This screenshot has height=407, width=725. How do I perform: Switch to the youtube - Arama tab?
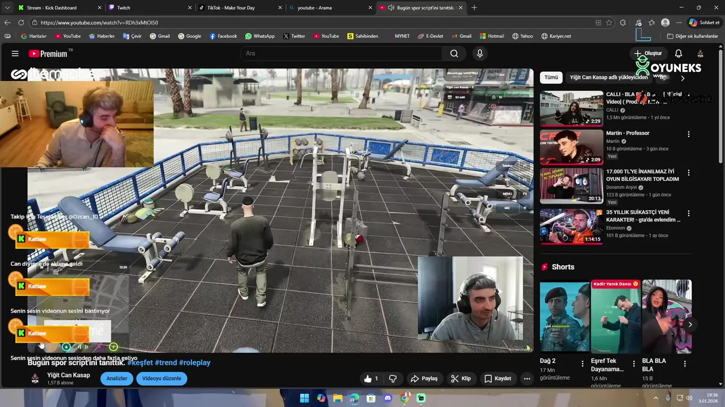tap(330, 8)
